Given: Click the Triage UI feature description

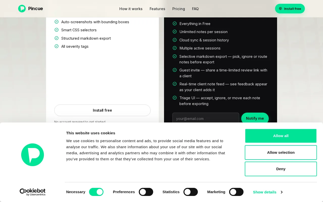Looking at the screenshot, I should tap(220, 101).
